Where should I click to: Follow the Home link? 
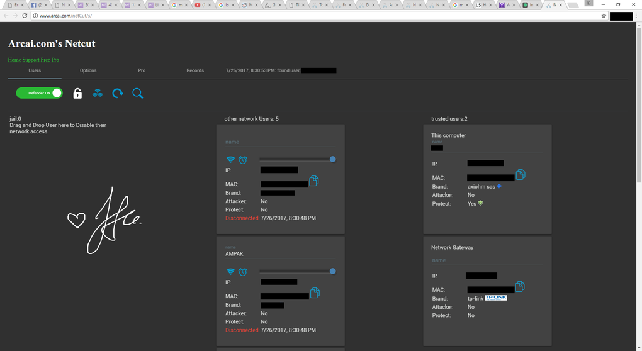[14, 60]
